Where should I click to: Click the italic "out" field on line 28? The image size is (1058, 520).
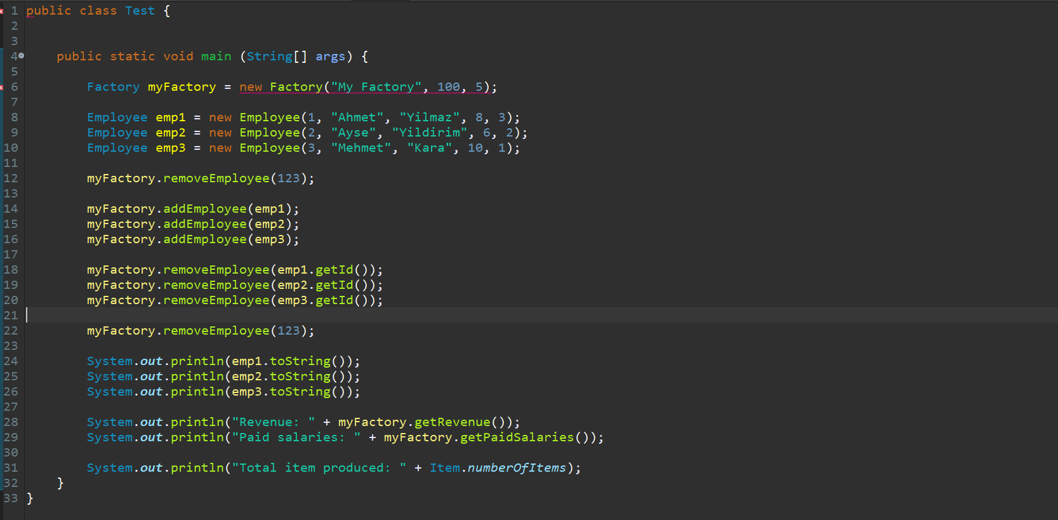coord(152,422)
